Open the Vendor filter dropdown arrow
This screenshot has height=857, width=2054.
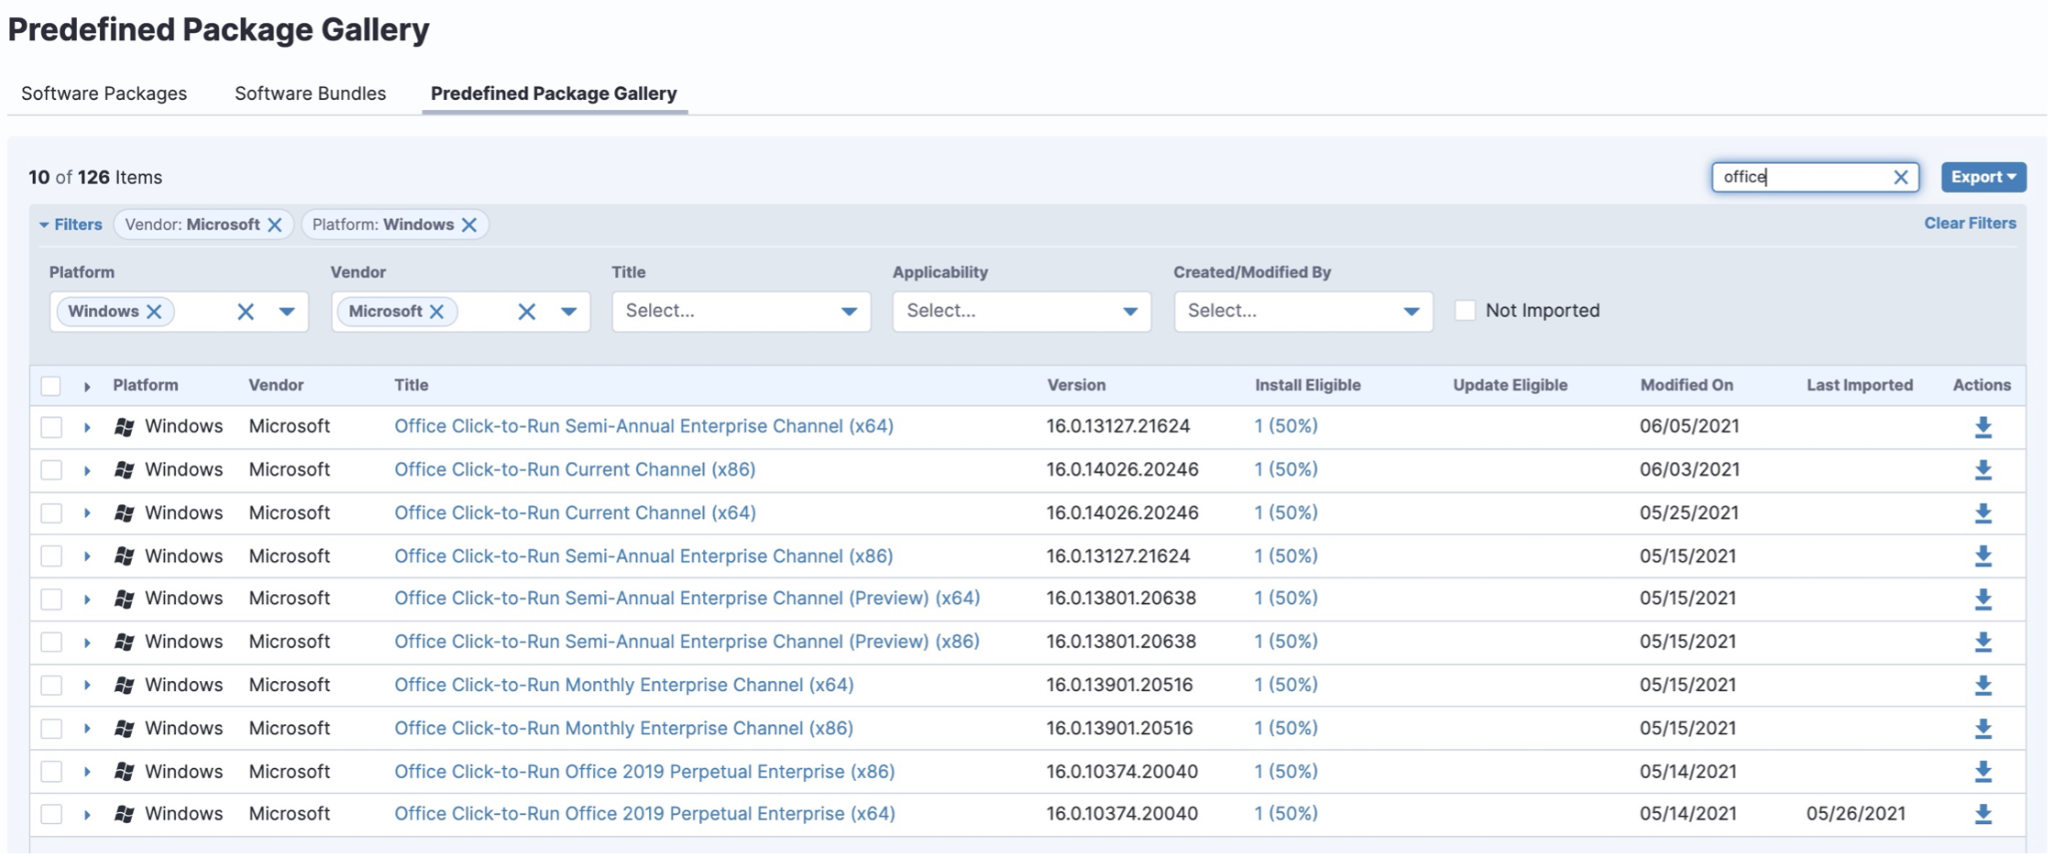click(x=568, y=312)
